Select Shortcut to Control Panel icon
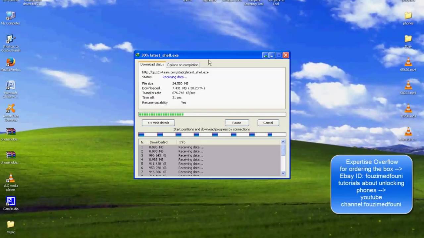Viewport: 424px width, 238px height. pyautogui.click(x=11, y=43)
